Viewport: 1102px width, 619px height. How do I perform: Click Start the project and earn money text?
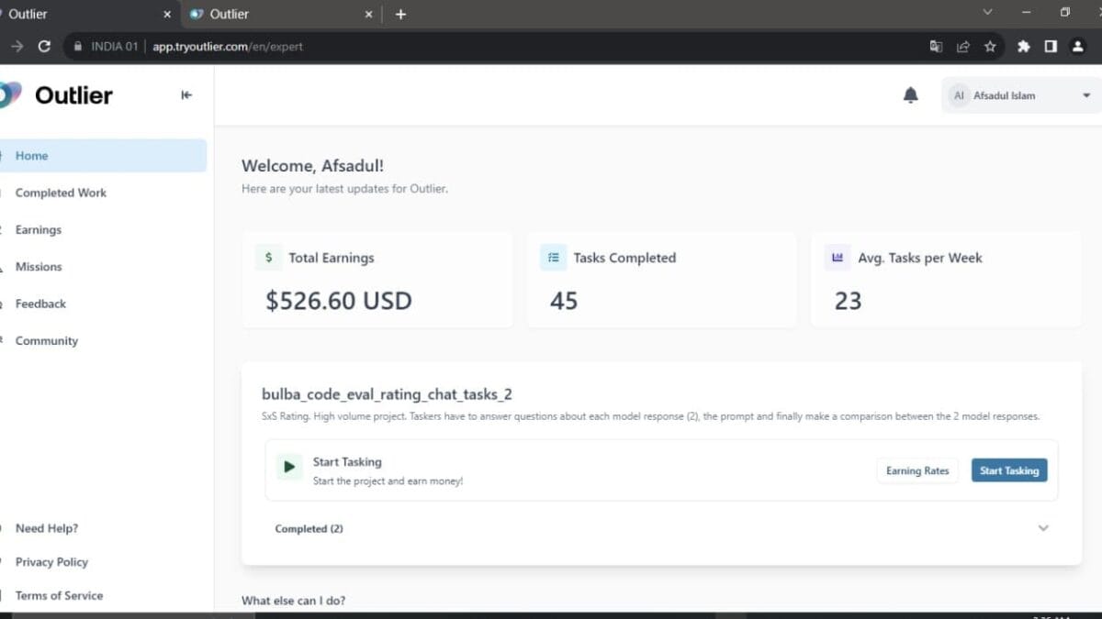(x=388, y=481)
